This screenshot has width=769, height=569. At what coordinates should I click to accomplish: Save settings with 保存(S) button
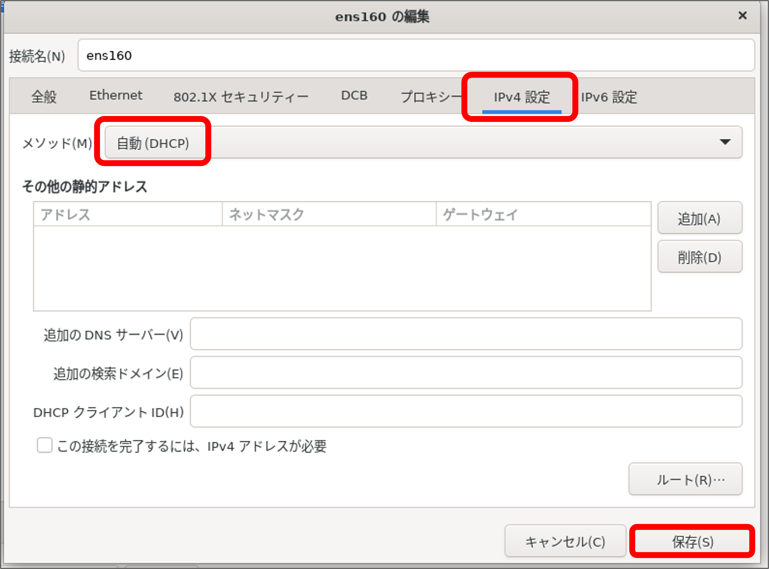click(692, 541)
